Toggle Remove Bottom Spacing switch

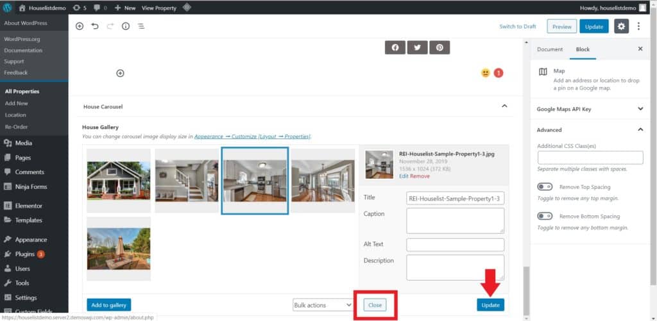click(545, 216)
